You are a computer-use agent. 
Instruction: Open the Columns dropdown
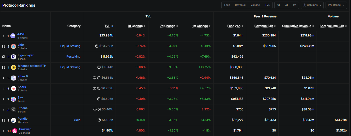312,5
